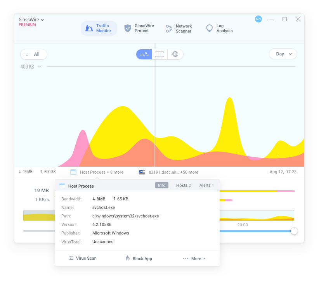Open the Alerts tab in popup
The height and width of the screenshot is (281, 319).
pos(206,185)
